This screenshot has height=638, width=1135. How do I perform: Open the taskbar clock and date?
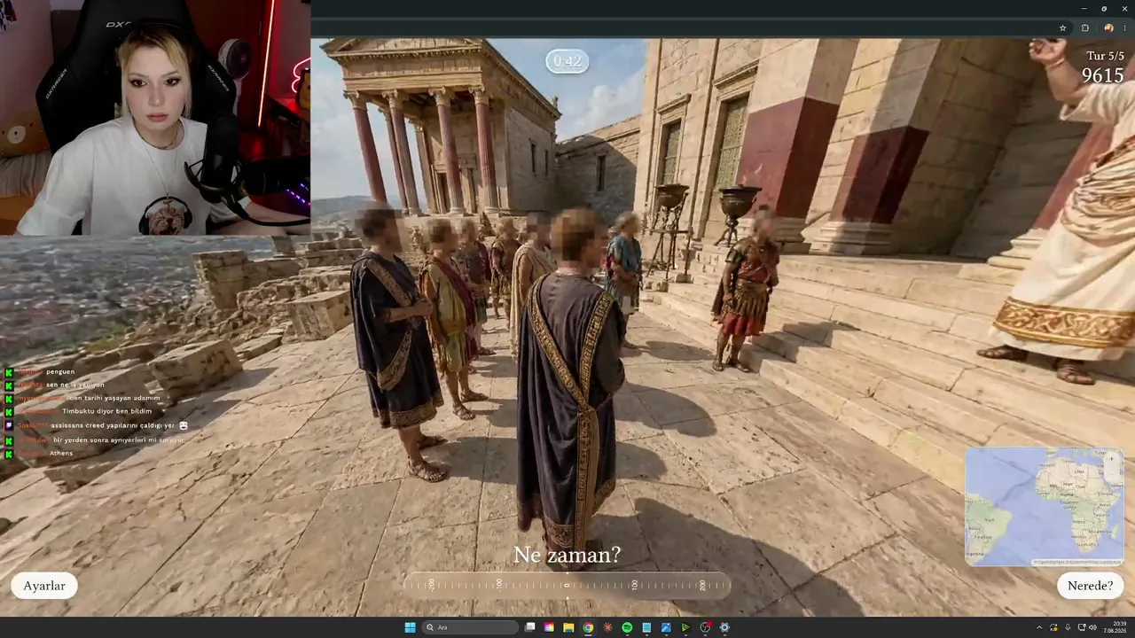pyautogui.click(x=1114, y=627)
